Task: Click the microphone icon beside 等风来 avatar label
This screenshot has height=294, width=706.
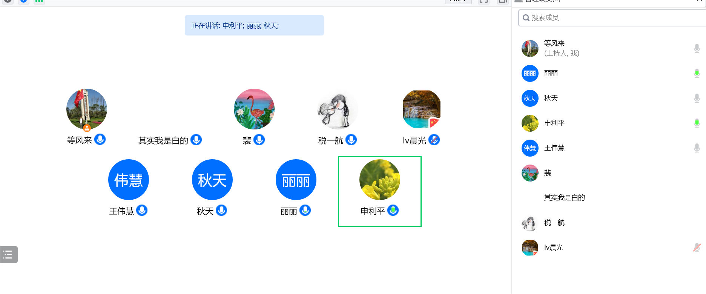Action: 100,140
